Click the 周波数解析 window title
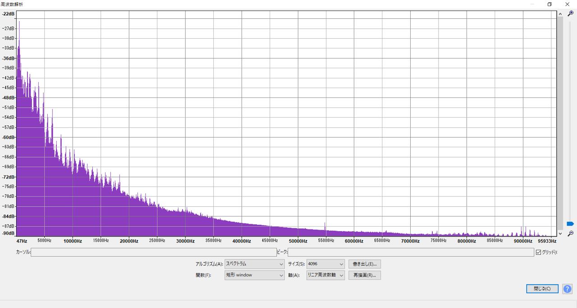This screenshot has height=308, width=577. click(12, 4)
